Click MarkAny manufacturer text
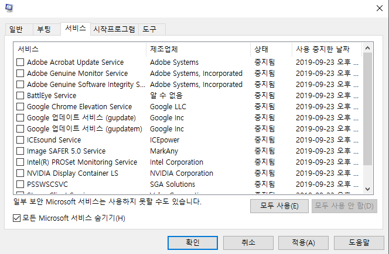389x254 pixels. point(164,151)
